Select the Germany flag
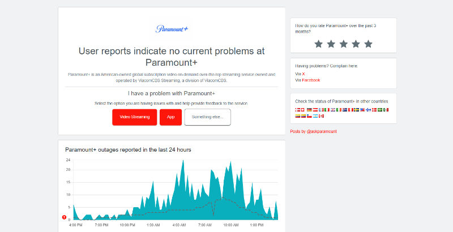453x232 pixels. (309, 110)
